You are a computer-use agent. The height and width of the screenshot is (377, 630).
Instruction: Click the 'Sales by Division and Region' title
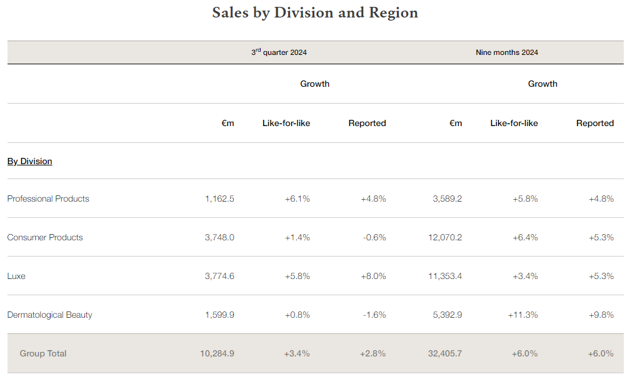click(x=315, y=12)
